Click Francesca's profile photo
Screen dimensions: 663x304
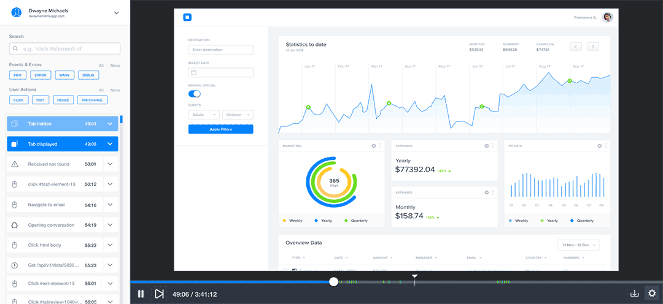[608, 17]
